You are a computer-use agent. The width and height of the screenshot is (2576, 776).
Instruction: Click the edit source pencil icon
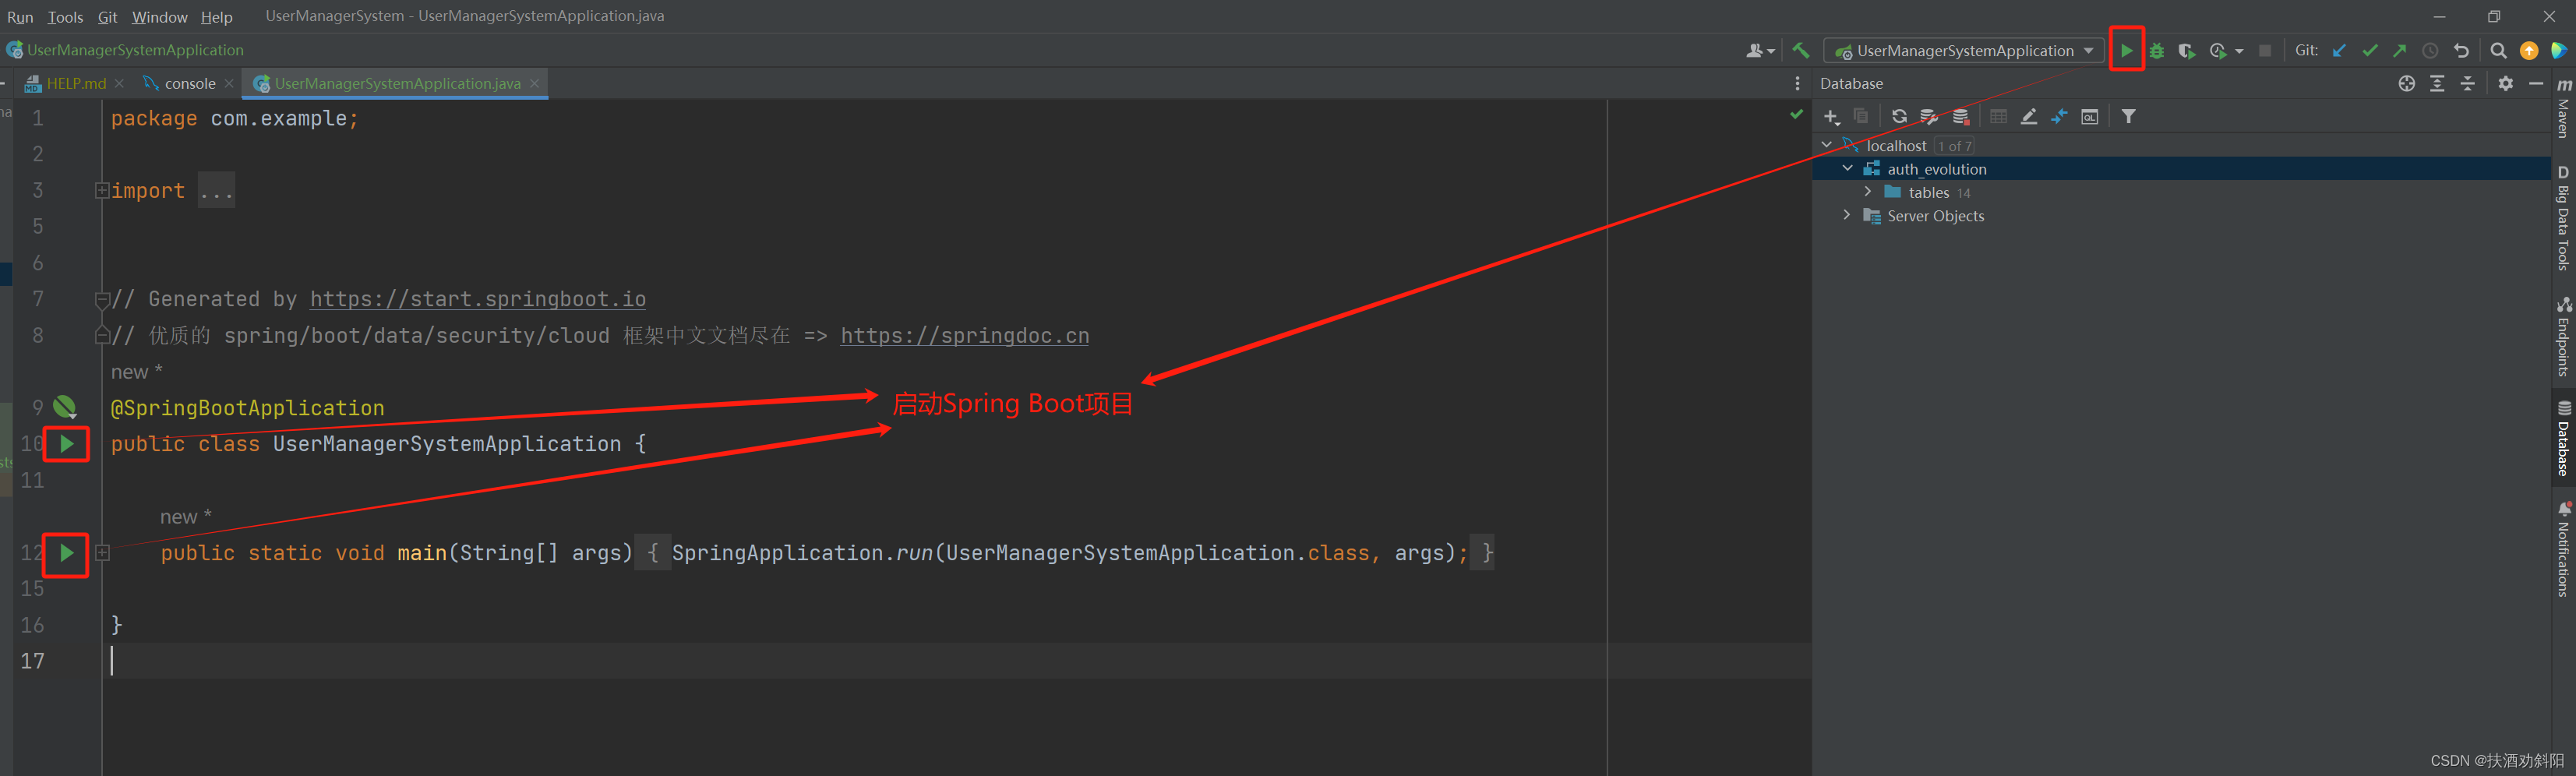[2029, 117]
